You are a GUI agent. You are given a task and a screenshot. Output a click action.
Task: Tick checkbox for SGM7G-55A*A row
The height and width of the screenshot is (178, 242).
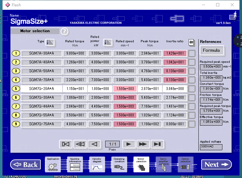pyautogui.click(x=192, y=115)
